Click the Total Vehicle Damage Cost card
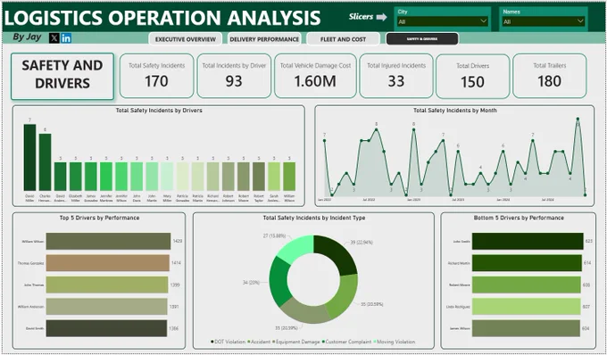Screen dimensions: 607x355 [315, 76]
